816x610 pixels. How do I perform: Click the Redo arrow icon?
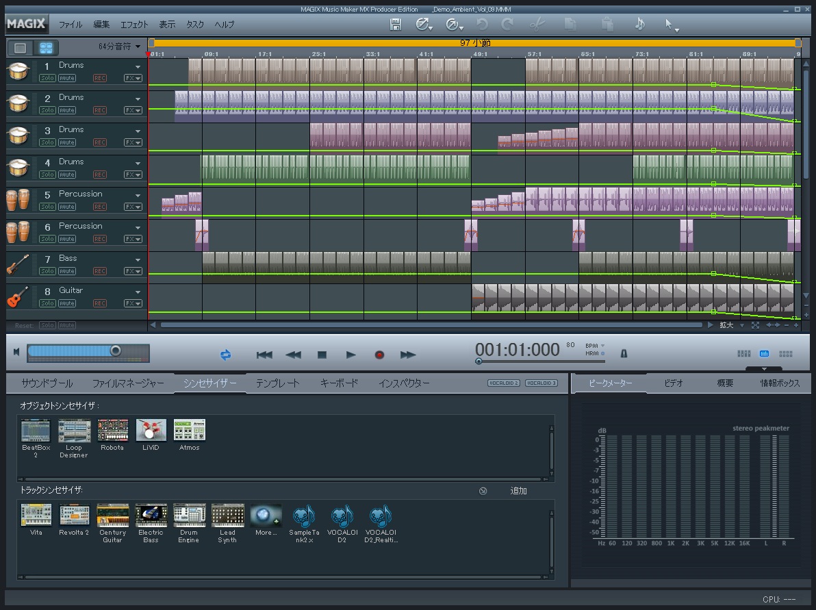pos(507,24)
